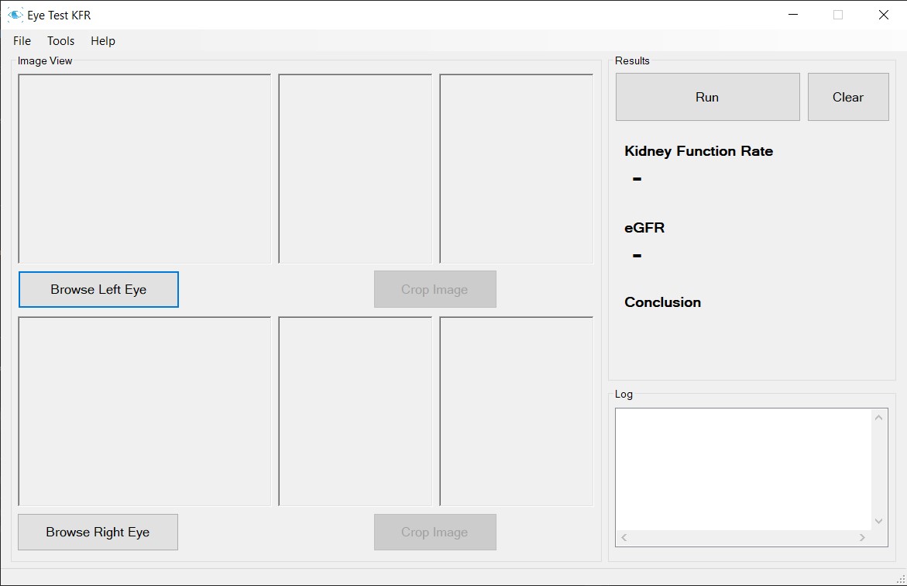Minimize the Eye Test KFR window

[x=792, y=15]
